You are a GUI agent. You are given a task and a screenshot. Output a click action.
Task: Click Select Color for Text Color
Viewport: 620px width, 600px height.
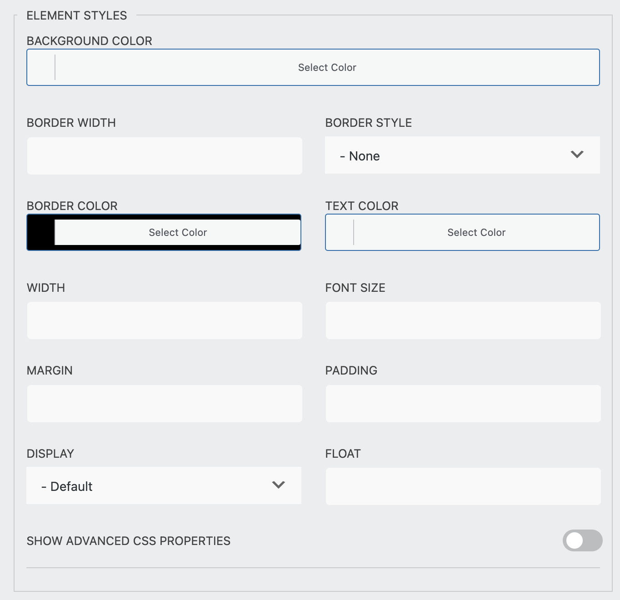coord(476,232)
